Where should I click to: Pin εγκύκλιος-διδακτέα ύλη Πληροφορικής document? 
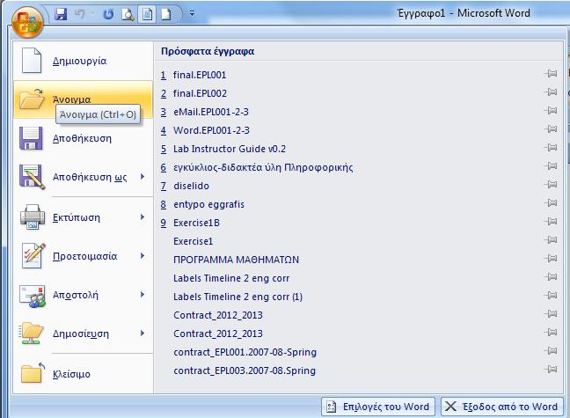551,166
